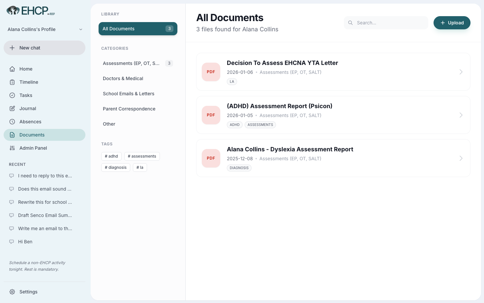The height and width of the screenshot is (303, 484).
Task: Click PDF icon for Decision To Assess letter
Action: point(211,72)
